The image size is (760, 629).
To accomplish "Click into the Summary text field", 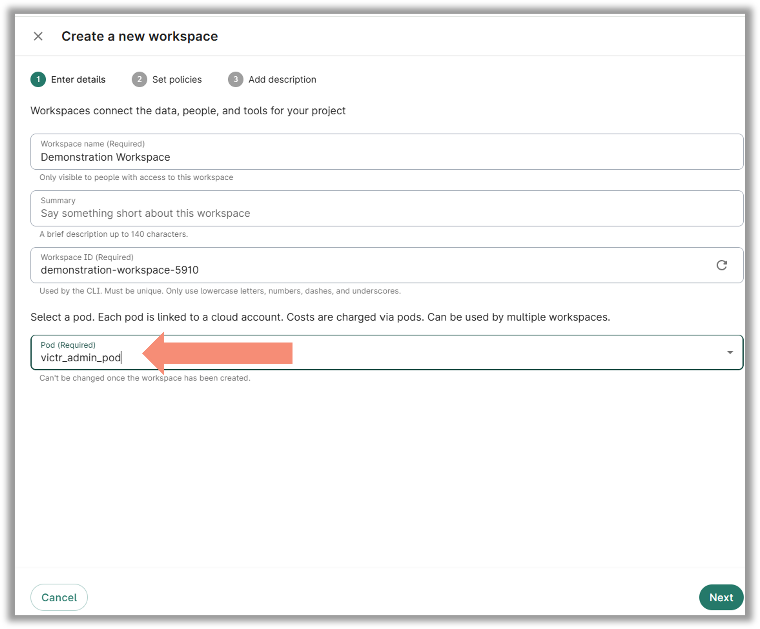I will tap(387, 208).
